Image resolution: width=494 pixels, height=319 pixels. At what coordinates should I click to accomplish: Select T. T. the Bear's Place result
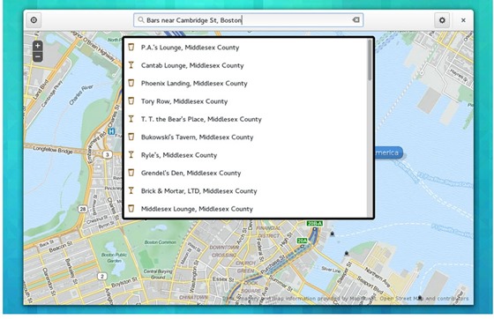pos(245,119)
